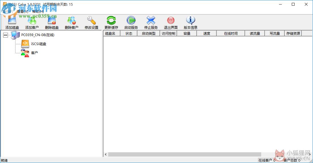Select the iSCSI磁盘 tree node

39,44
